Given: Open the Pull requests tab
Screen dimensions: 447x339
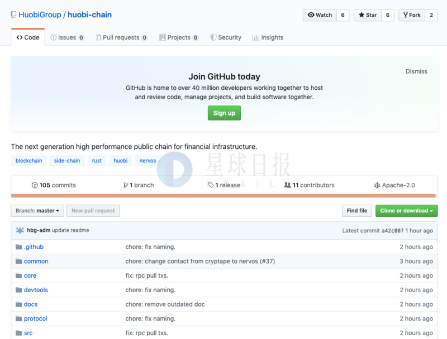Looking at the screenshot, I should 122,37.
